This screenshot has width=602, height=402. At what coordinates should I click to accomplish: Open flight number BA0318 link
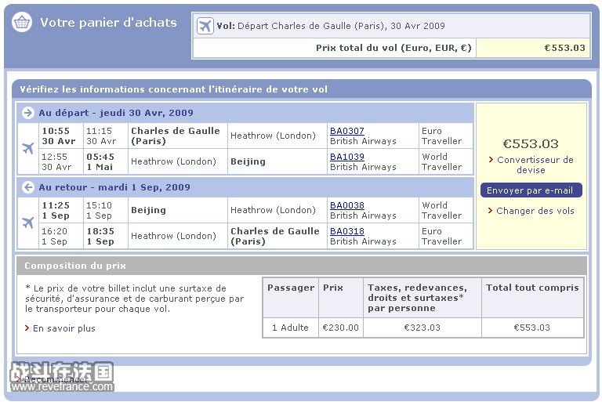[x=347, y=231]
